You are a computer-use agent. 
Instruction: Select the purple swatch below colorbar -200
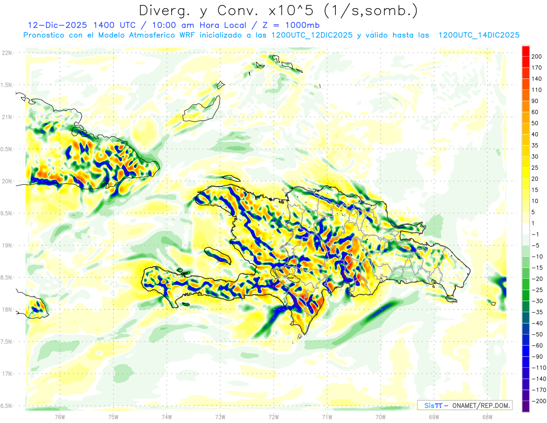point(526,407)
